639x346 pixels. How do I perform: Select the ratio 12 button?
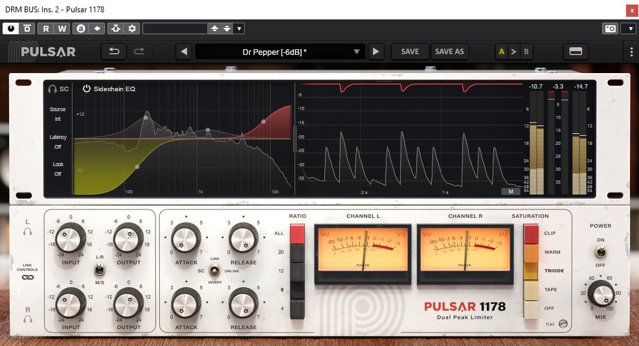click(297, 272)
